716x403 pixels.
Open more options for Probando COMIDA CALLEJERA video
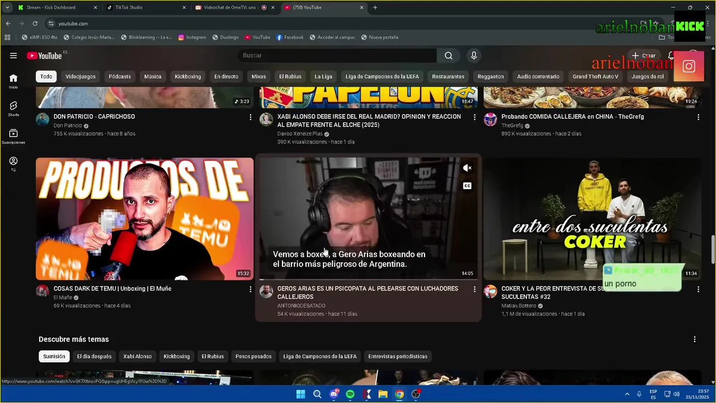click(698, 117)
